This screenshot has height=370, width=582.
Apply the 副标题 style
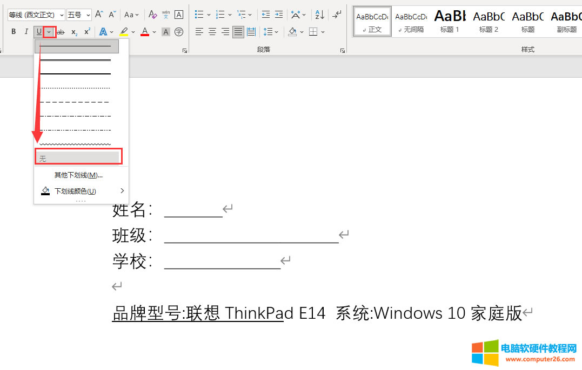566,22
